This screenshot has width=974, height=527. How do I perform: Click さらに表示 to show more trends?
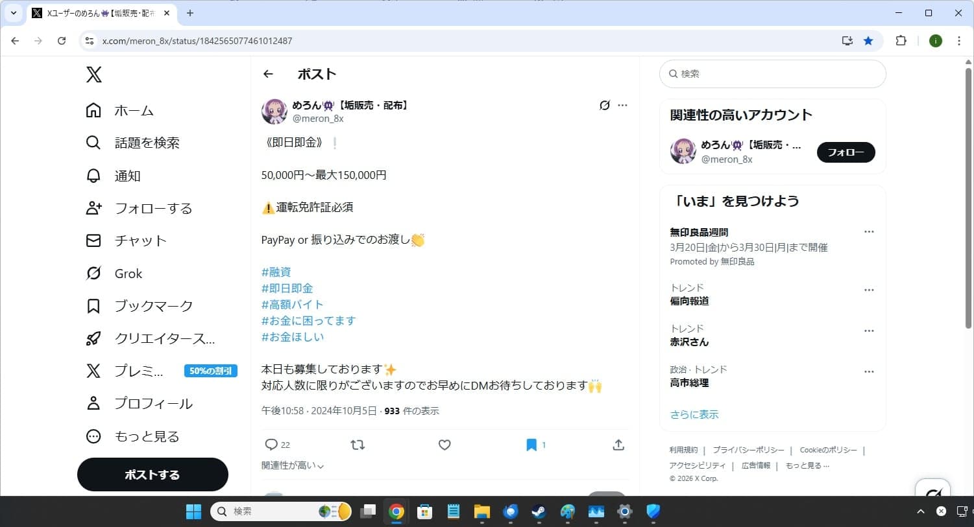[x=694, y=415]
